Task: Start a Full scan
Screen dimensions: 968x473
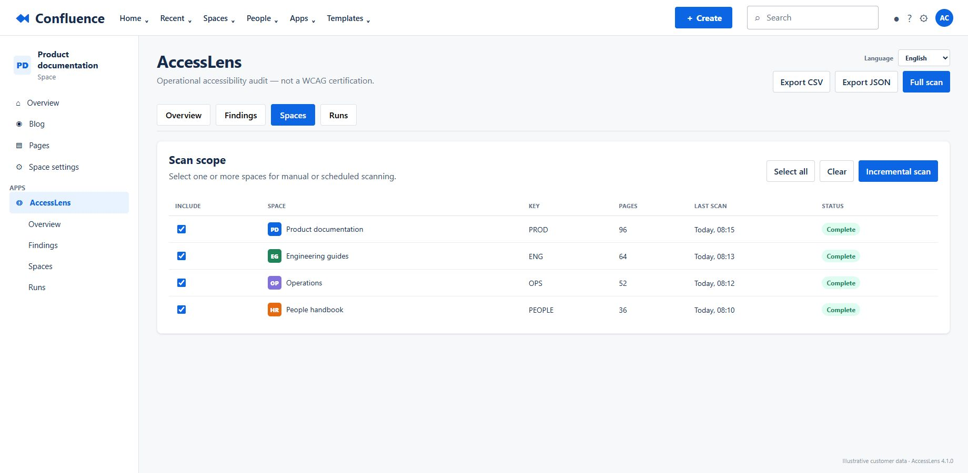Action: 926,82
